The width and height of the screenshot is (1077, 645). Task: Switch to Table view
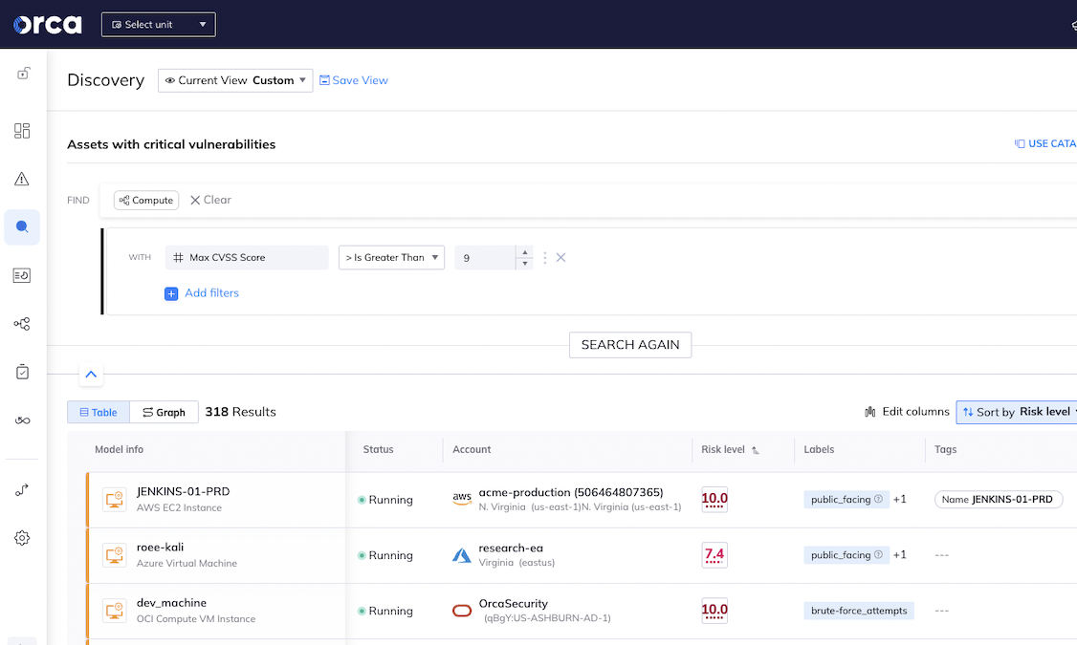point(98,412)
